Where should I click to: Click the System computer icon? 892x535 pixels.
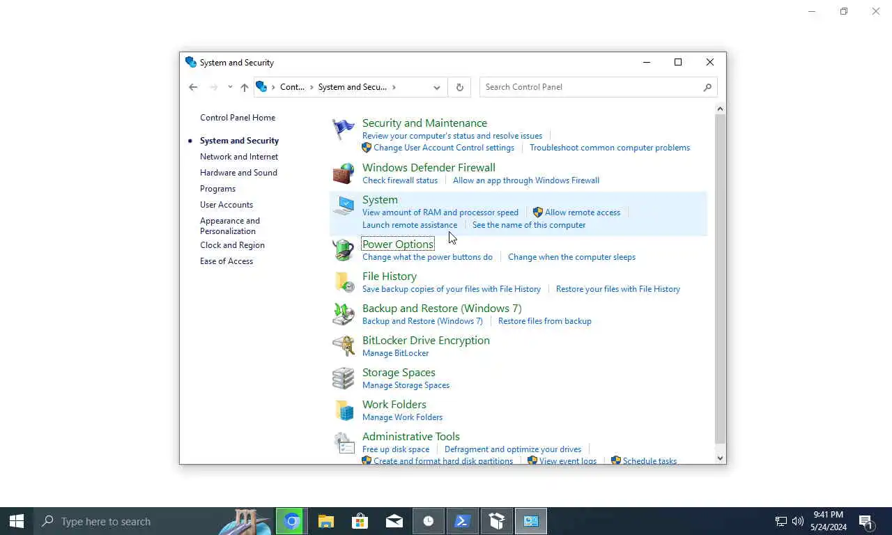(x=343, y=206)
